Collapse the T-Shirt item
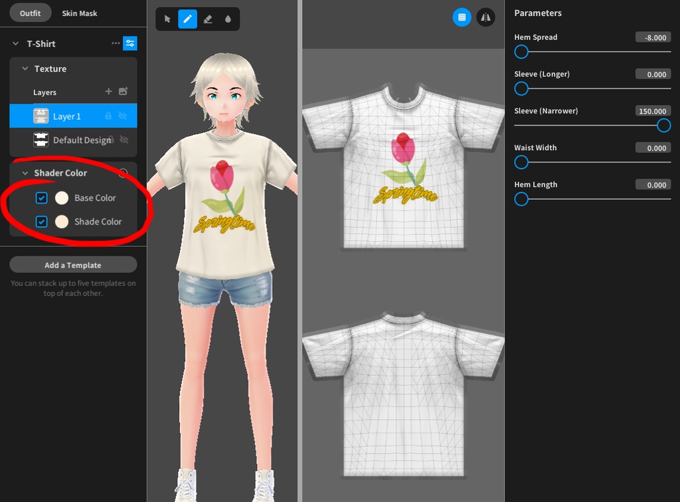Viewport: 680px width, 502px height. (x=16, y=43)
